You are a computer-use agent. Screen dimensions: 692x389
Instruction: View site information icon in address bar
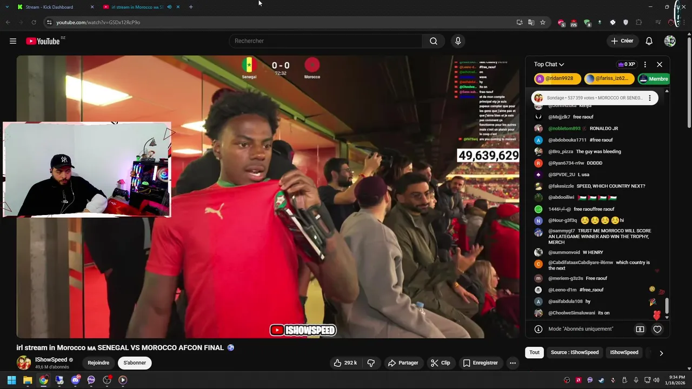[x=49, y=22]
